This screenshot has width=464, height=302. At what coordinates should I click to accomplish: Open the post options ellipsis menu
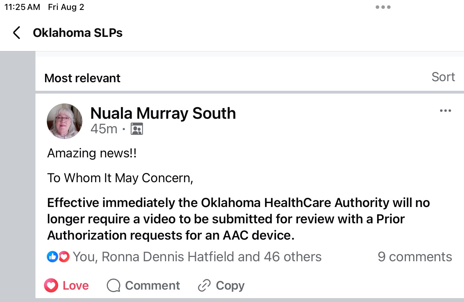[445, 111]
